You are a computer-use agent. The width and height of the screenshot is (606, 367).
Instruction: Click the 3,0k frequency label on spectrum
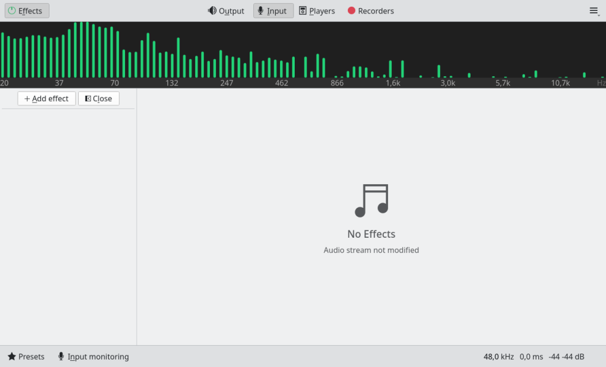click(x=448, y=83)
